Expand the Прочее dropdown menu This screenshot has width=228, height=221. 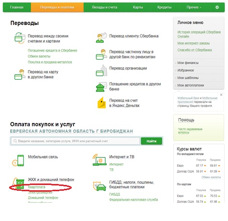pyautogui.click(x=194, y=7)
